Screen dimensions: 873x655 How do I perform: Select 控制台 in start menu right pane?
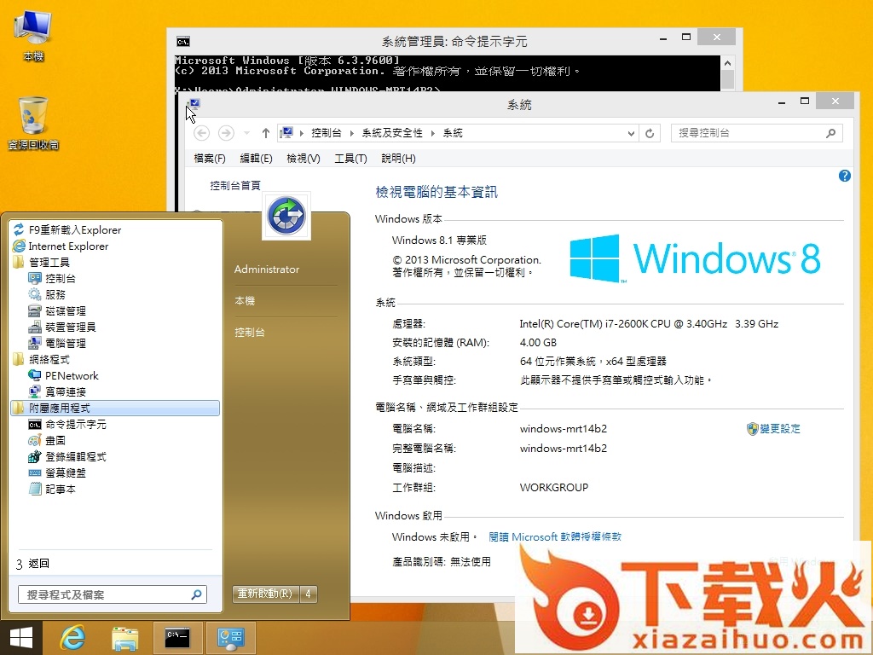click(250, 333)
